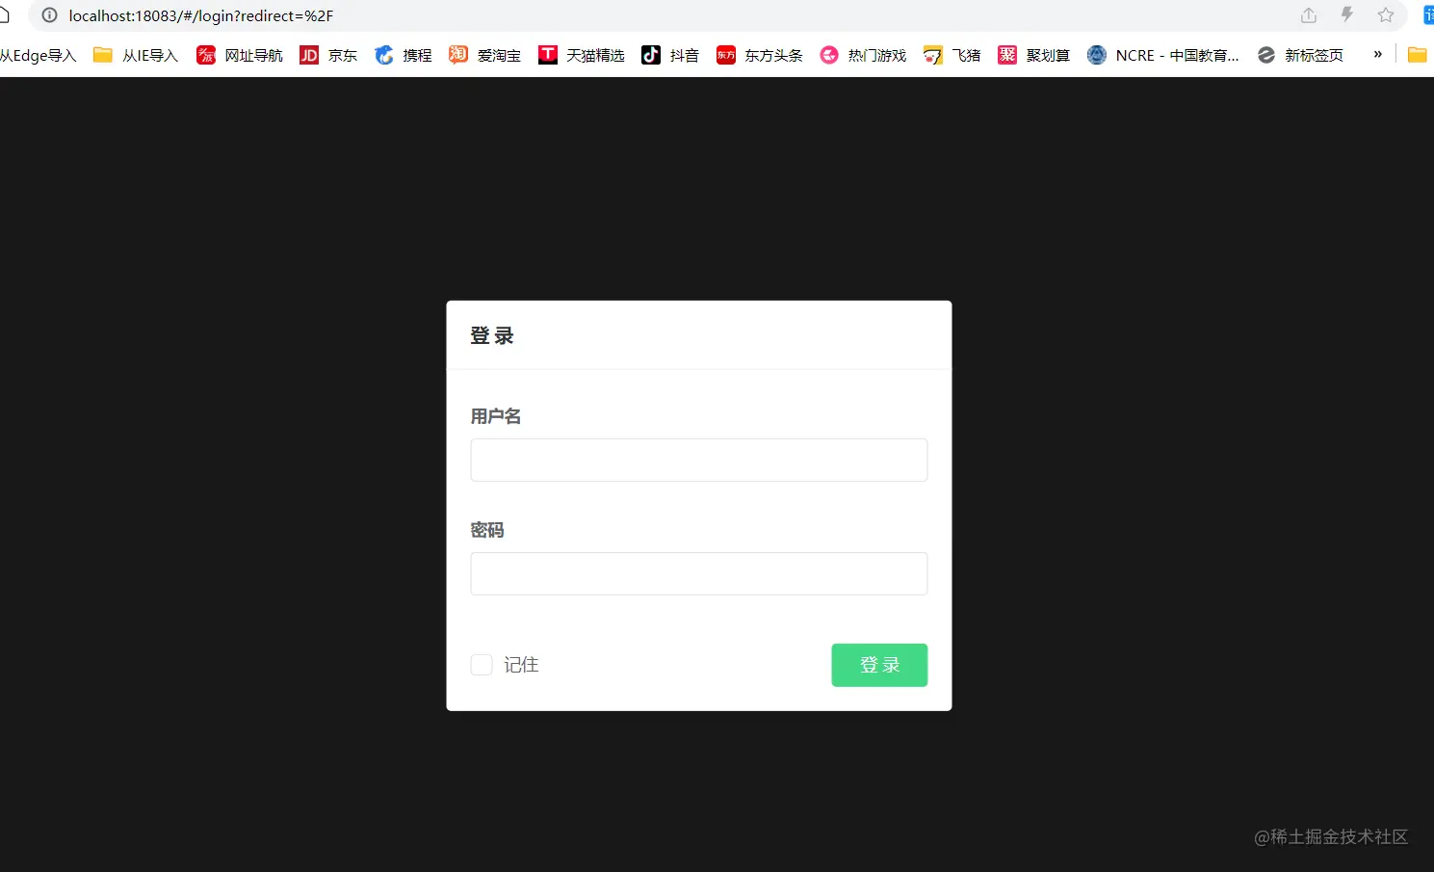Open the 天猫精选 bookmark

(x=582, y=55)
